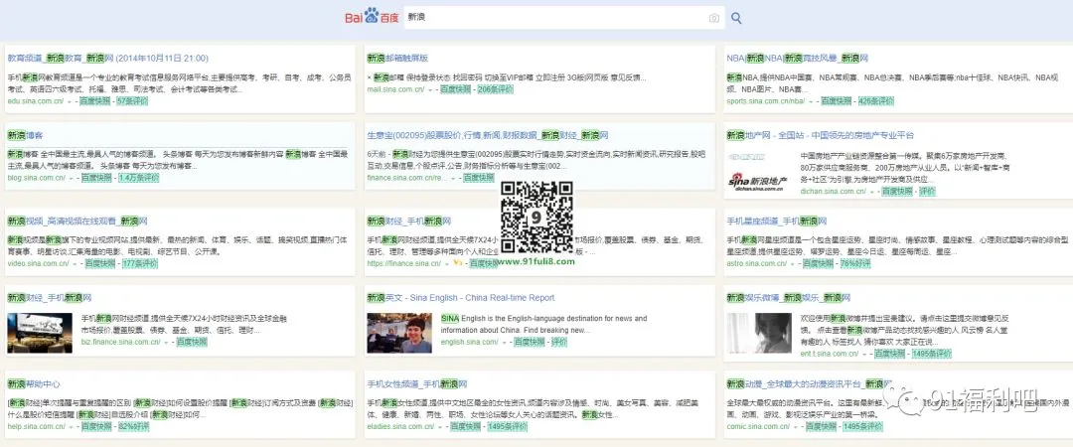Open the 新浪博客 result title
The image size is (1073, 447).
25,135
